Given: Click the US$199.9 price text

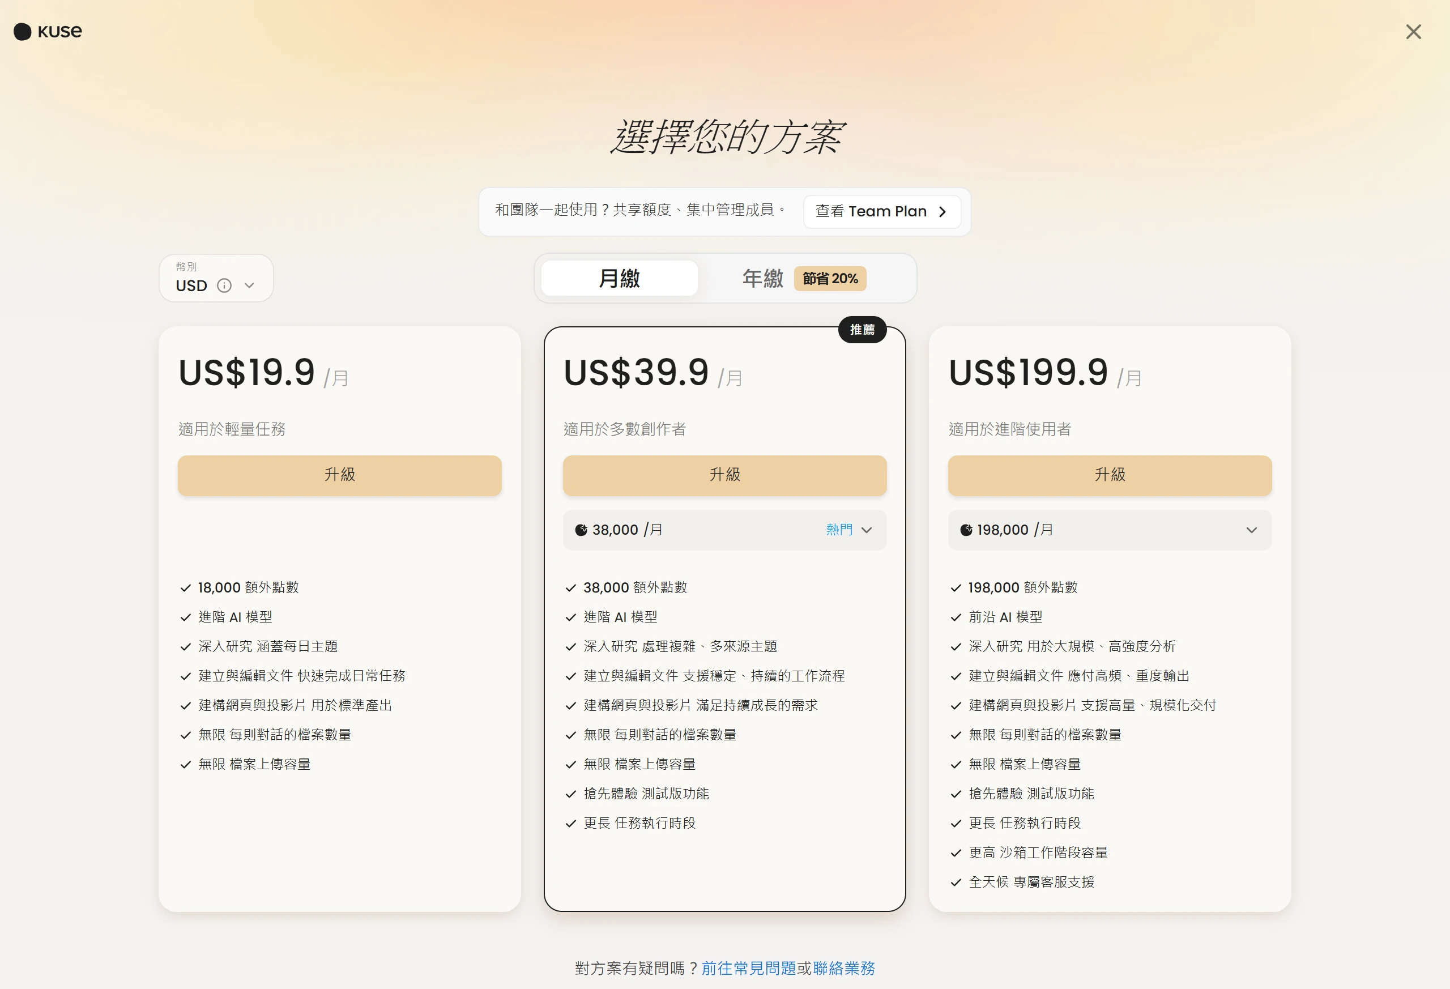Looking at the screenshot, I should click(x=1028, y=373).
